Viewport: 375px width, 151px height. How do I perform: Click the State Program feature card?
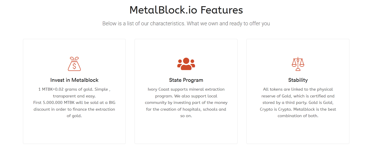[x=186, y=91]
